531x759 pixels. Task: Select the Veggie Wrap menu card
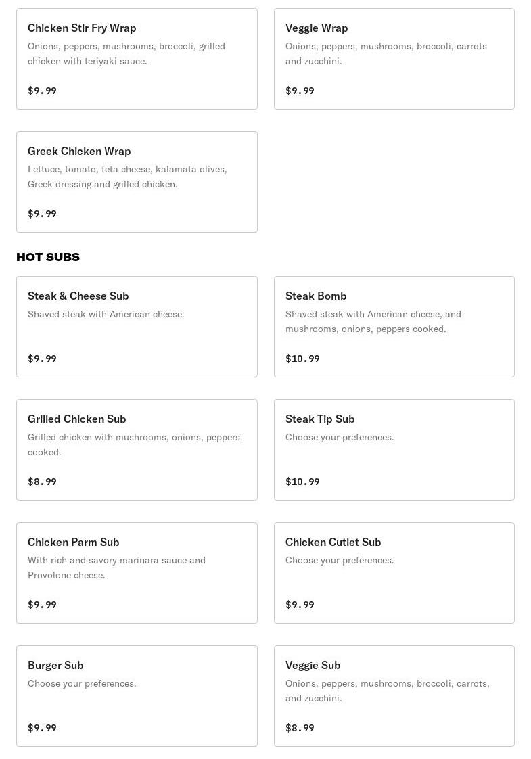point(394,59)
